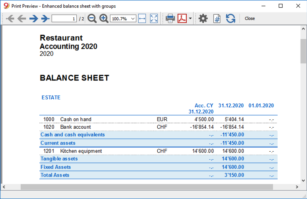Click the 'Current assets' group row
Image resolution: width=307 pixels, height=199 pixels.
coord(158,143)
